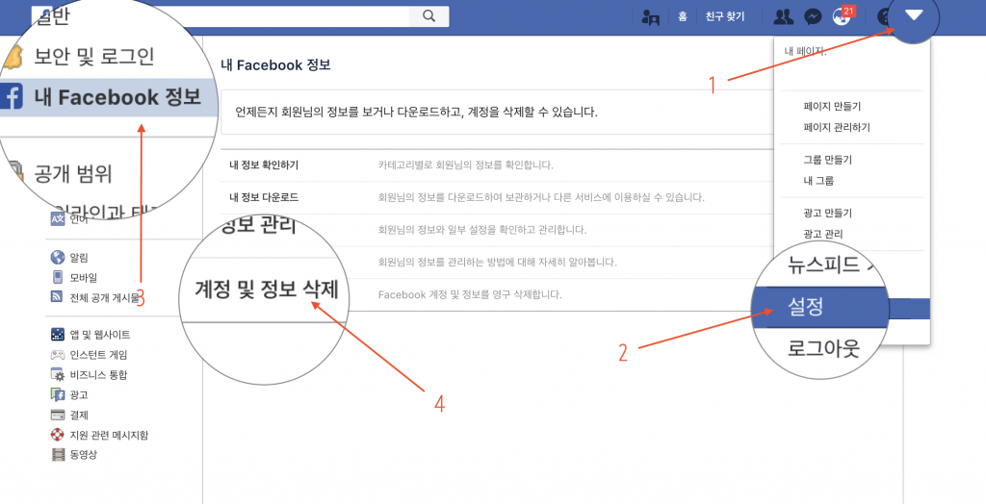Open 계정 및 정보 삭제 row

267,290
